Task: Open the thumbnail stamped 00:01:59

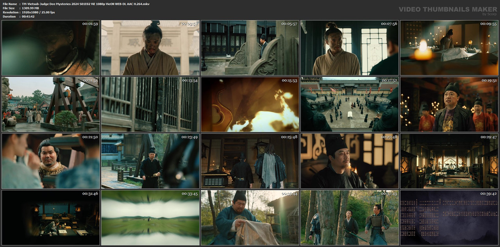Action: [x=51, y=48]
